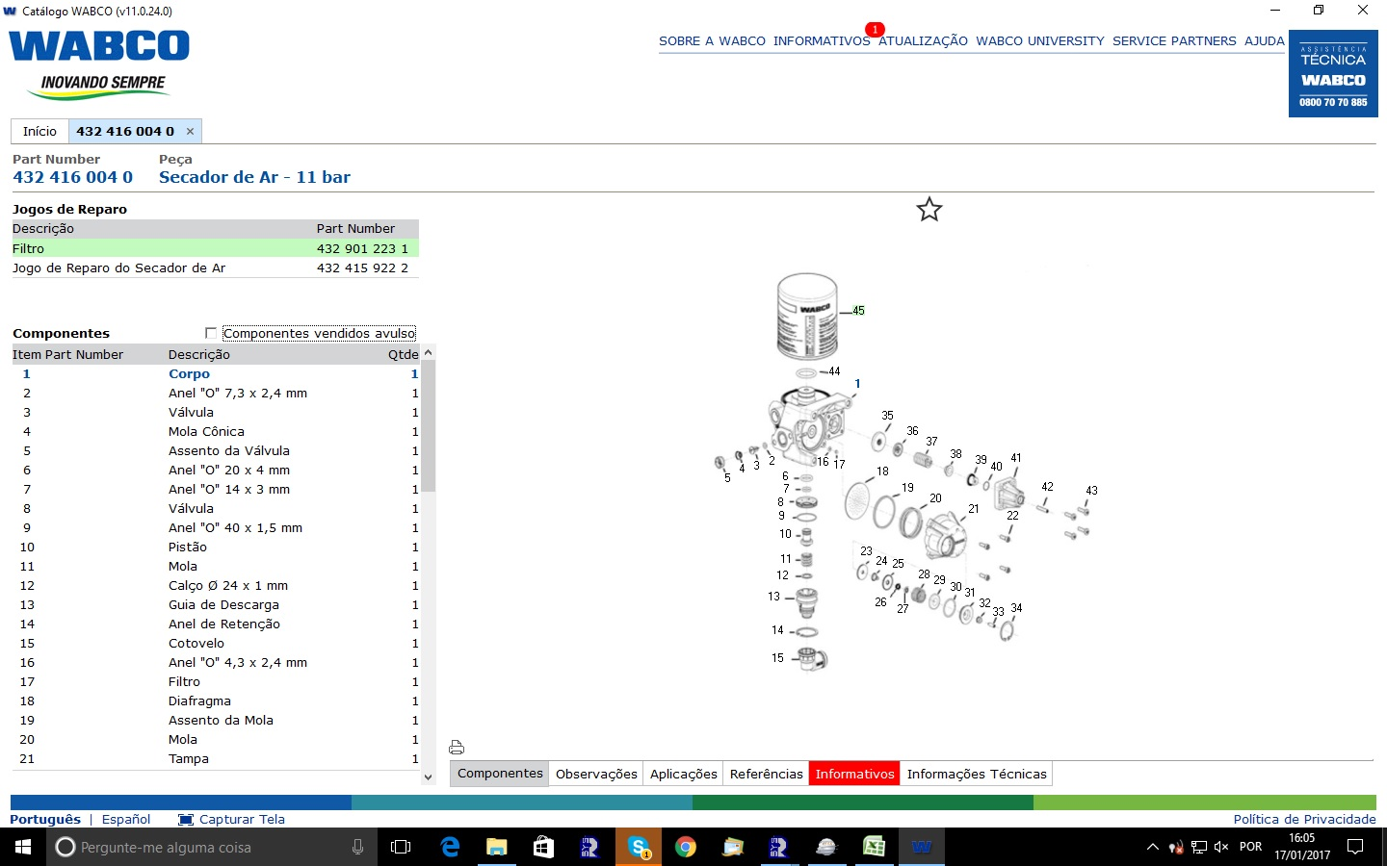Open the Skype taskbar icon

[638, 847]
